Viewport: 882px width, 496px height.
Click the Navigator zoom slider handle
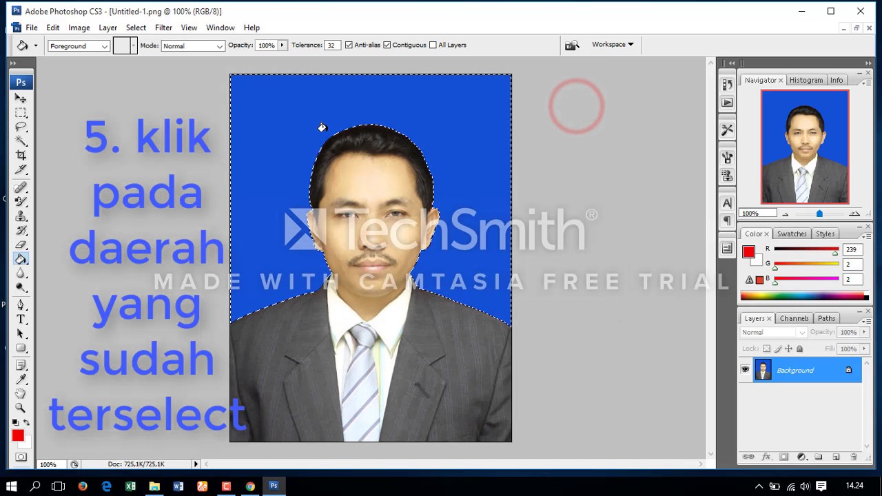(x=819, y=214)
